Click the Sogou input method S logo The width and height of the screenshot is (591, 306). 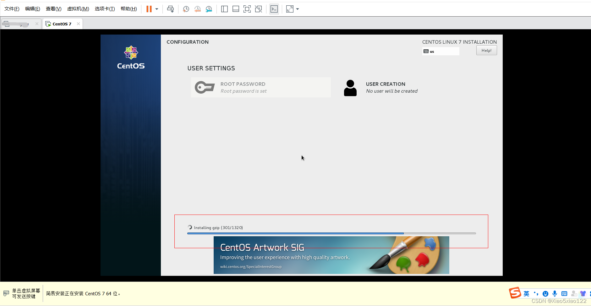click(x=515, y=293)
